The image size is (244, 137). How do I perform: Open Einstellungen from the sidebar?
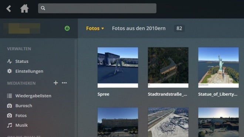pos(29,71)
